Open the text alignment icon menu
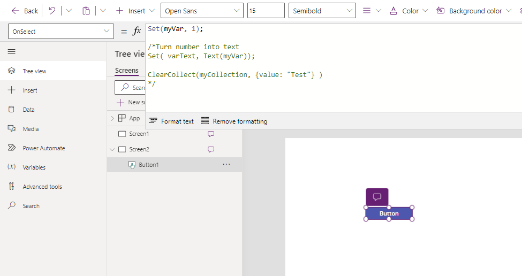The image size is (522, 276). [372, 11]
